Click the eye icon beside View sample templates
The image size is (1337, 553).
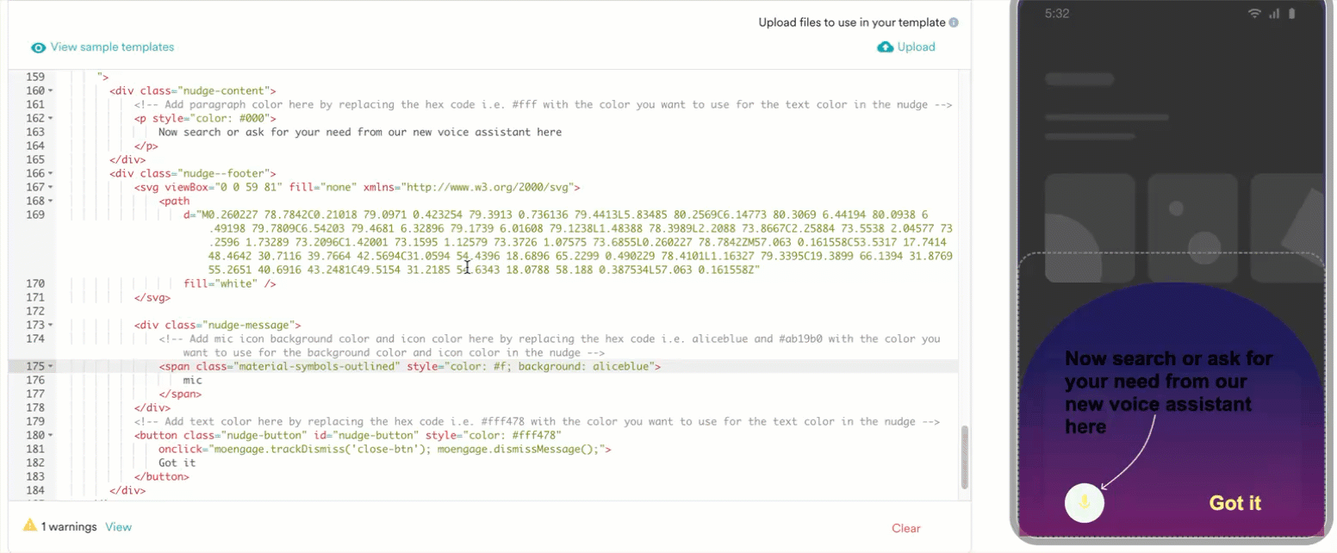[38, 47]
